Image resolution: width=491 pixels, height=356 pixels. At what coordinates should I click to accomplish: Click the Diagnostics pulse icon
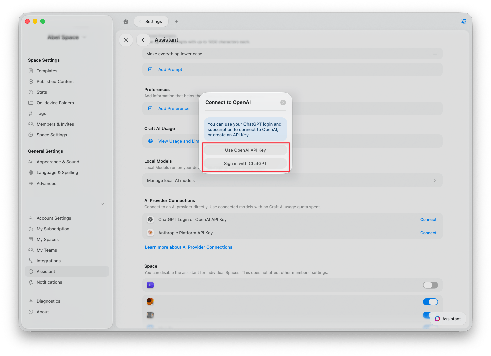pos(31,301)
